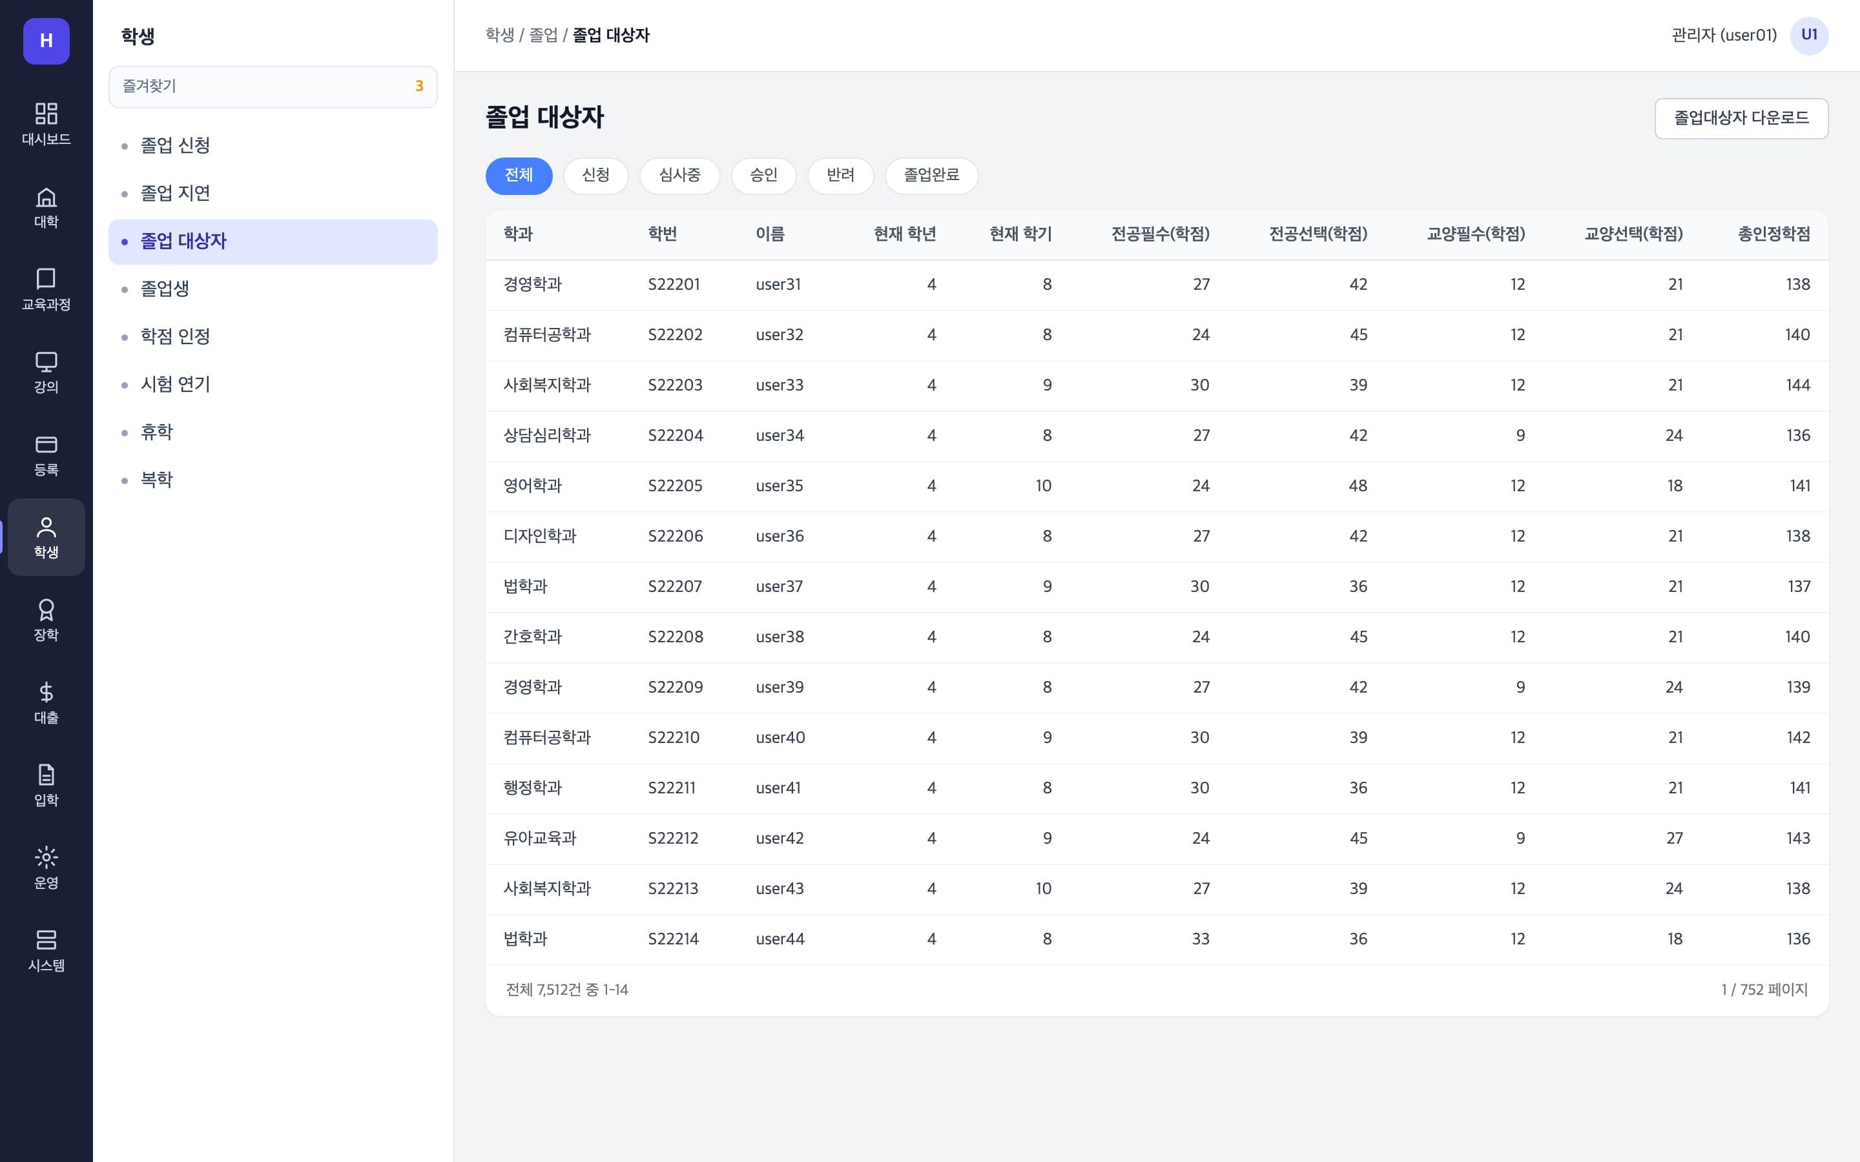Image resolution: width=1860 pixels, height=1162 pixels.
Task: Open 휴학 menu item
Action: (x=273, y=432)
